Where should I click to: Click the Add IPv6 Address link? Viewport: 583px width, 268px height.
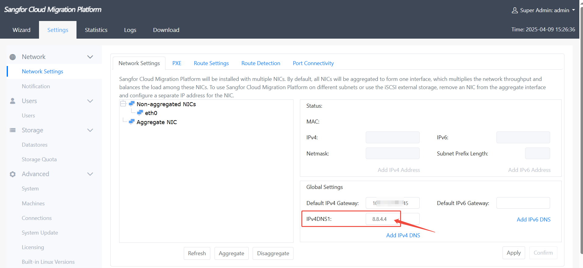pos(529,170)
